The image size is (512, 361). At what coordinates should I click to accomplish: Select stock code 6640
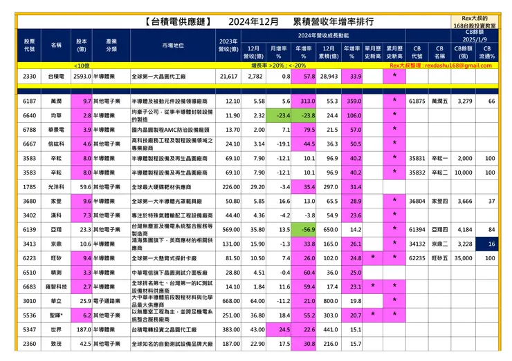click(x=29, y=115)
